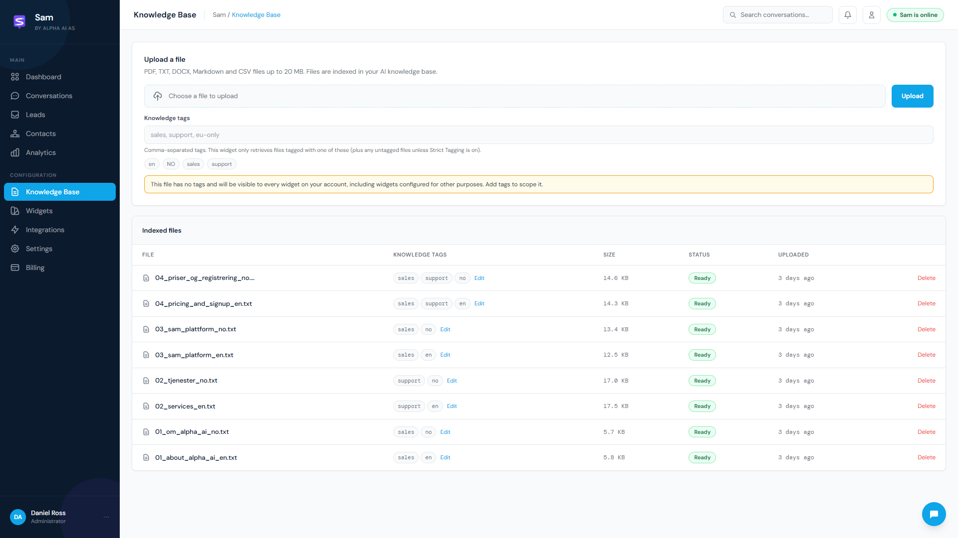Click the notifications bell icon
The height and width of the screenshot is (538, 958).
(848, 15)
